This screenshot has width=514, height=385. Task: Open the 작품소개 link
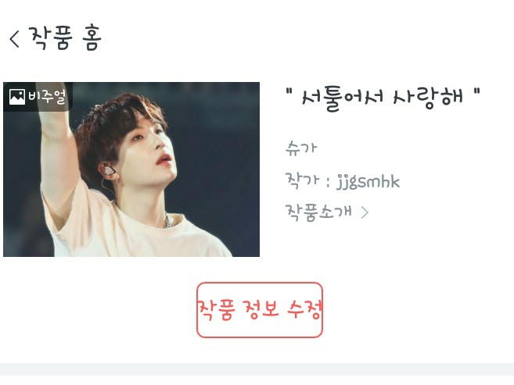pyautogui.click(x=319, y=212)
